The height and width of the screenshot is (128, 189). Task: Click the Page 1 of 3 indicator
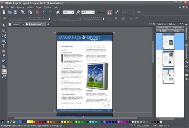point(163,125)
